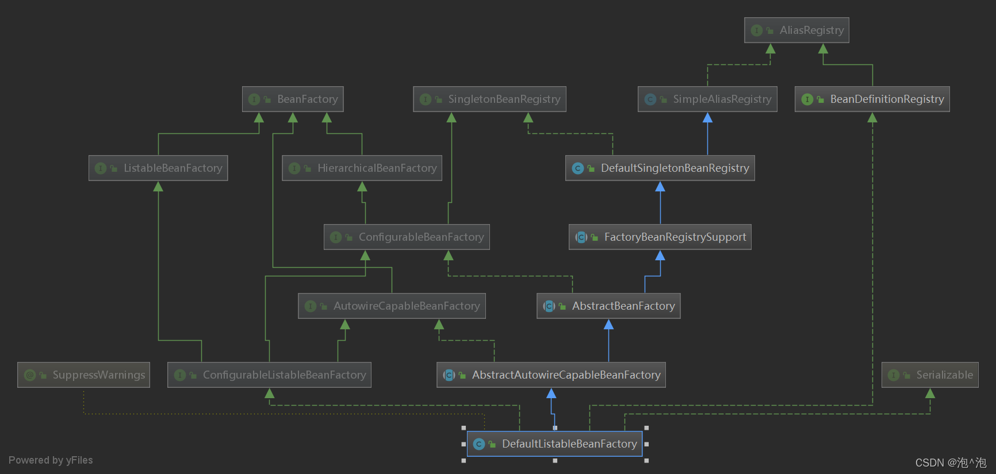Click the AutowireCapableBeanFactory interface icon
Image resolution: width=996 pixels, height=474 pixels.
click(x=311, y=306)
